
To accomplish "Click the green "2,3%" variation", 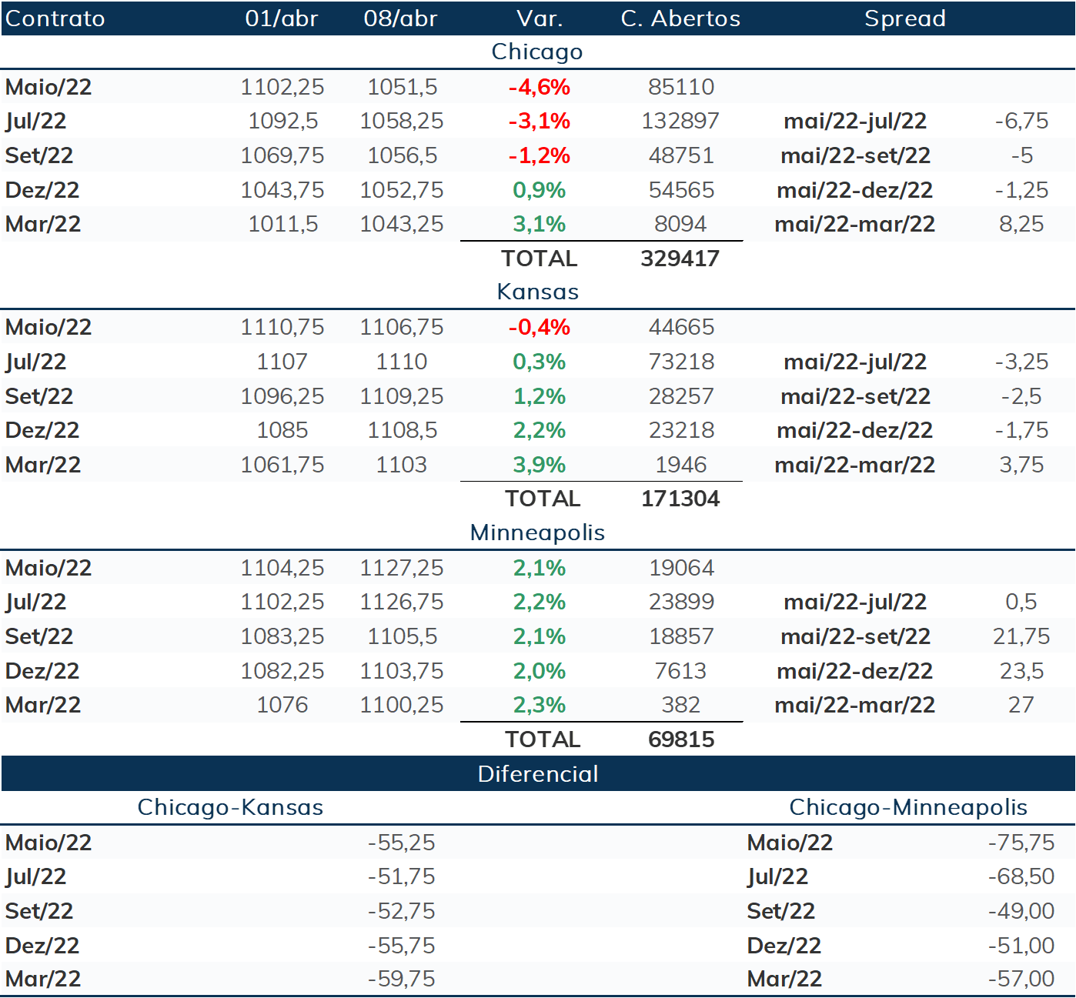I will pyautogui.click(x=540, y=705).
